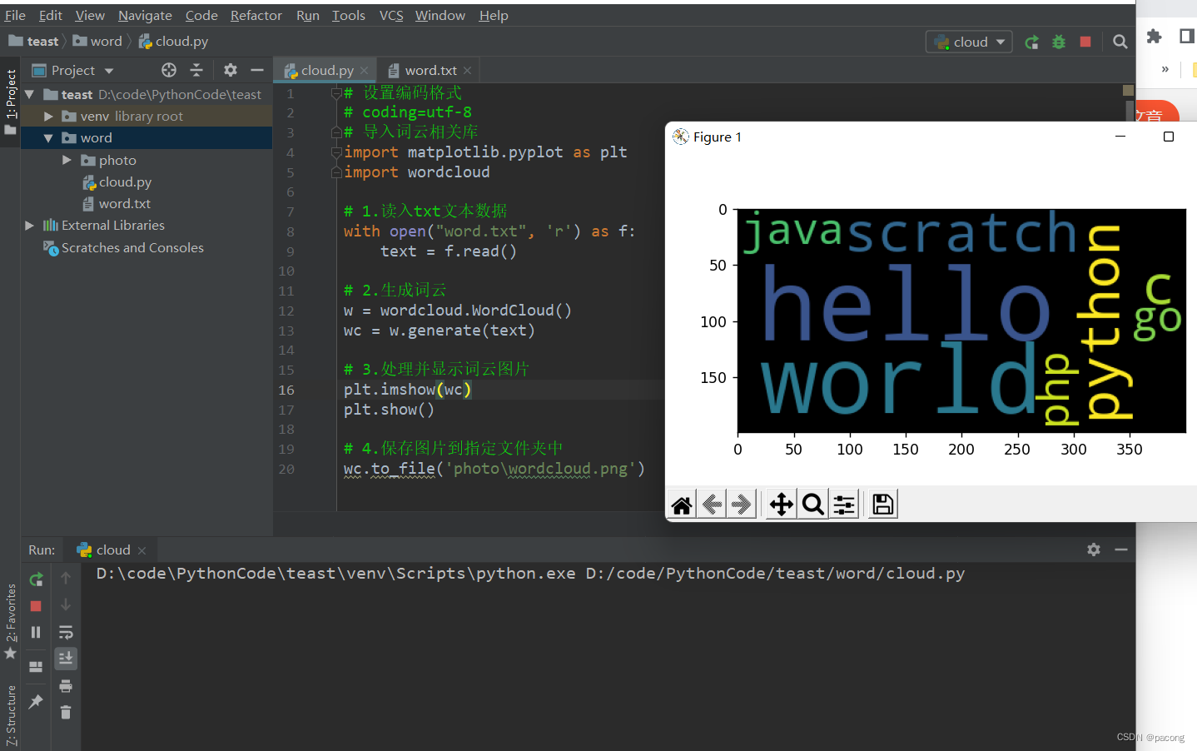Open the Refactor menu
The width and height of the screenshot is (1197, 751).
(x=256, y=15)
